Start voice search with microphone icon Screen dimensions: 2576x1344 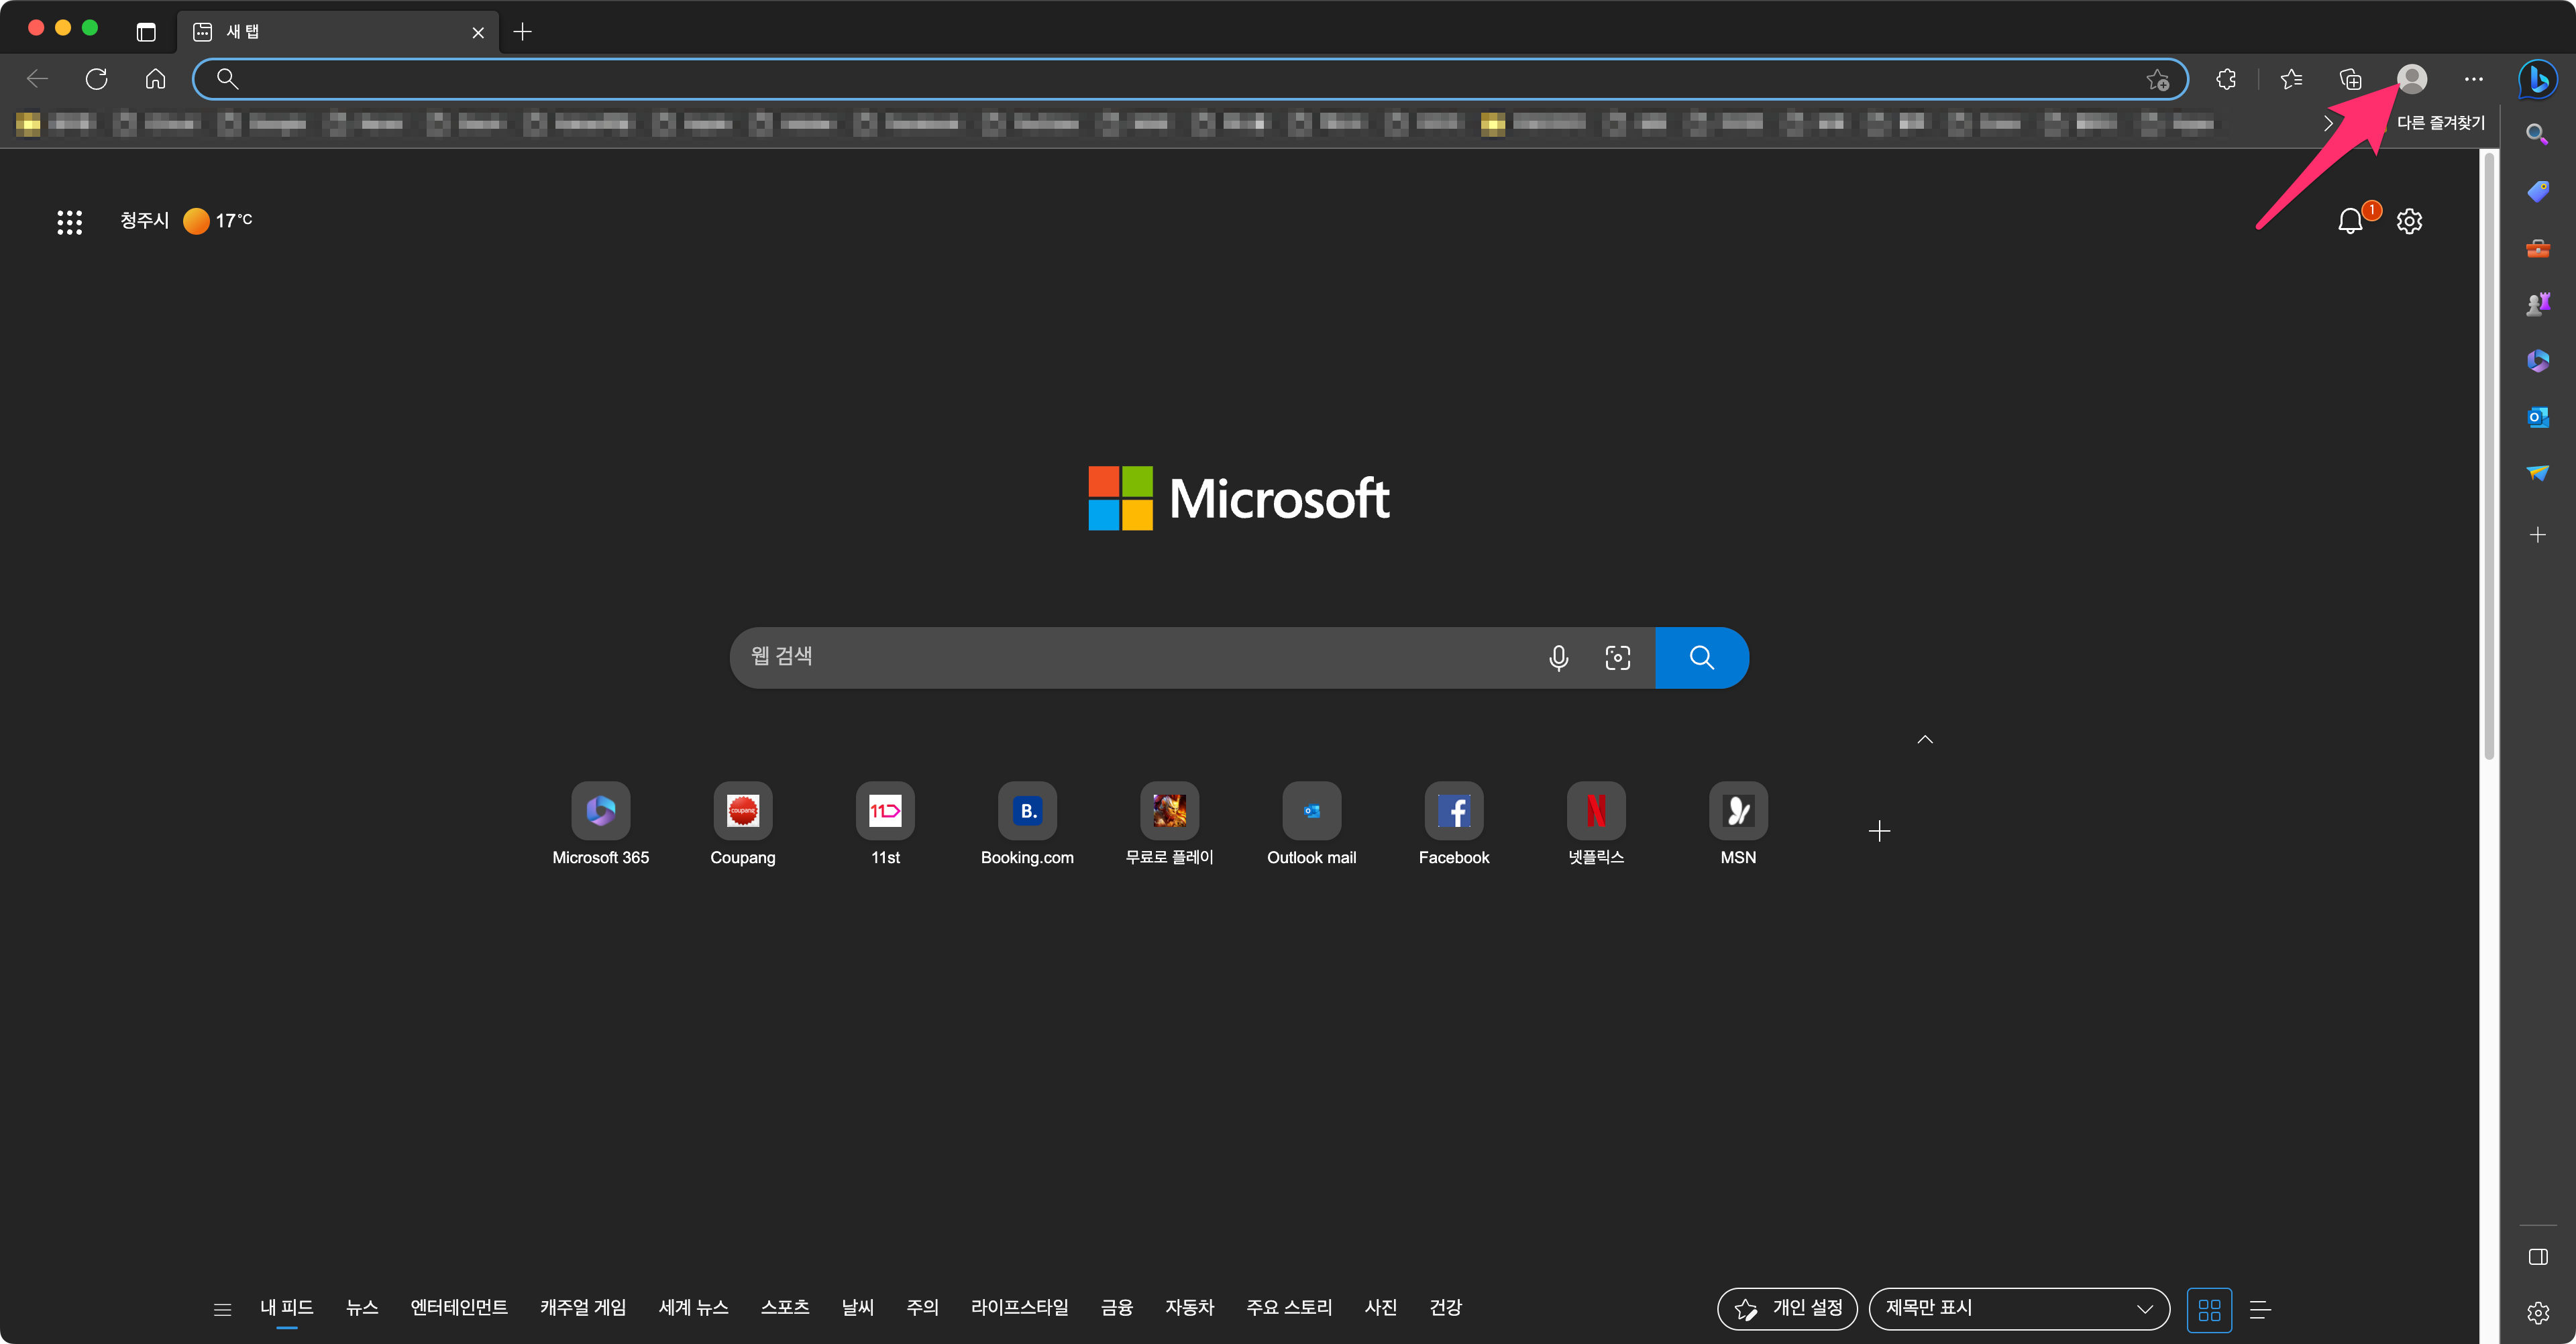[1558, 657]
